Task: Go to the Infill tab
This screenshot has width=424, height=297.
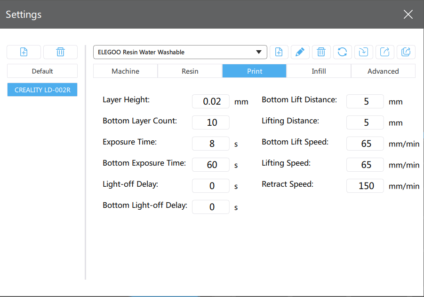Action: click(x=319, y=71)
